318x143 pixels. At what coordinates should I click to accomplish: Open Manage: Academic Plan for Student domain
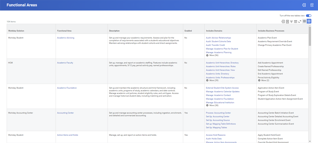(222, 49)
